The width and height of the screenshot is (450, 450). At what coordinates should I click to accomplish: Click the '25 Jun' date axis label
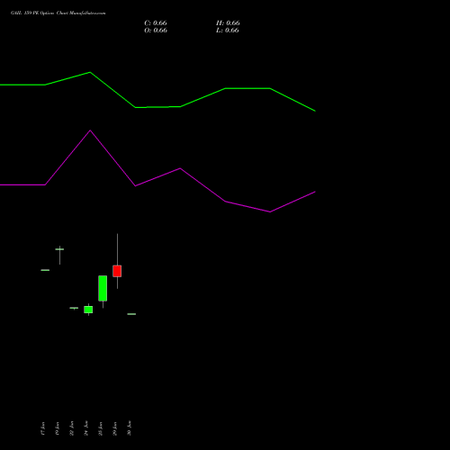point(100,428)
